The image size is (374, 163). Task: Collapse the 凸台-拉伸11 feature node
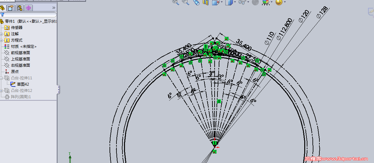click(2, 78)
